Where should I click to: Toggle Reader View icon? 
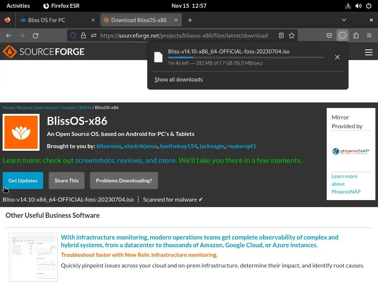[x=281, y=36]
